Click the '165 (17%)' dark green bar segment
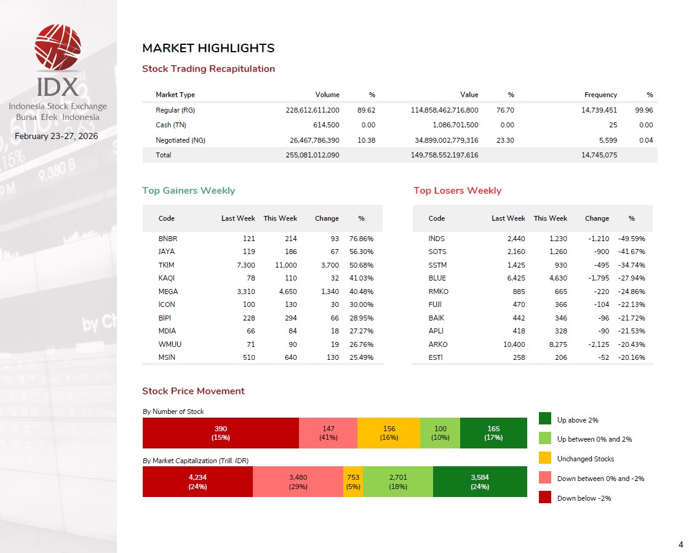 coord(493,433)
